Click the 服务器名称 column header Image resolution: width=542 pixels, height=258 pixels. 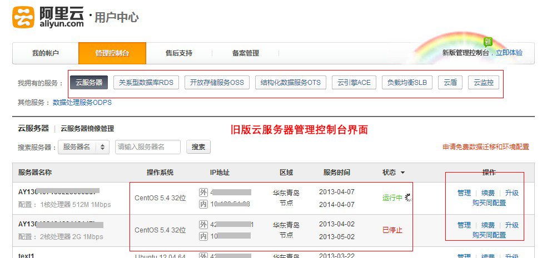click(x=35, y=172)
